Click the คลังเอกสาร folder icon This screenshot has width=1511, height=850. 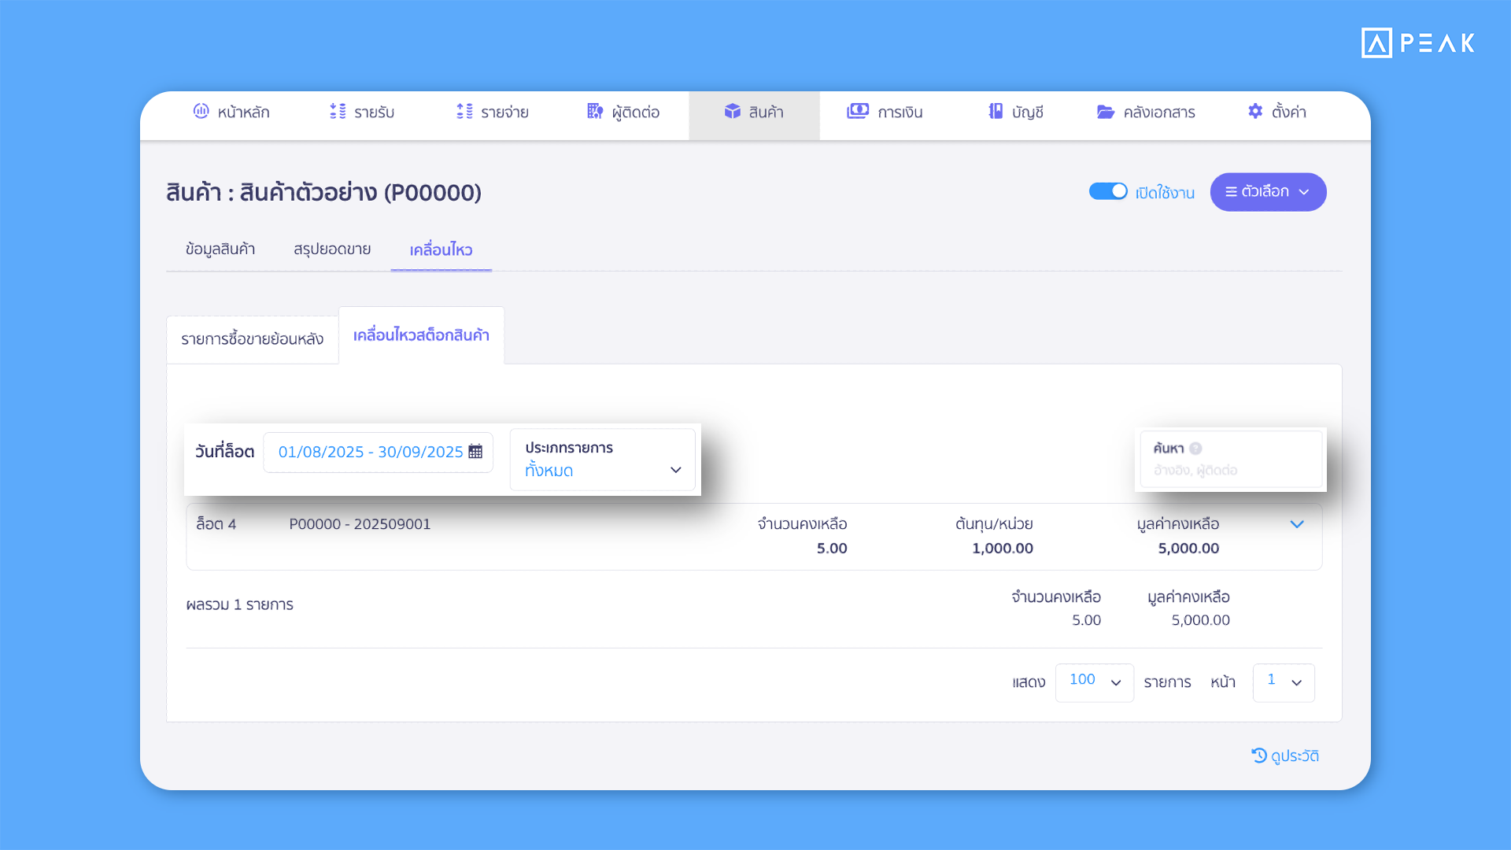(x=1106, y=112)
